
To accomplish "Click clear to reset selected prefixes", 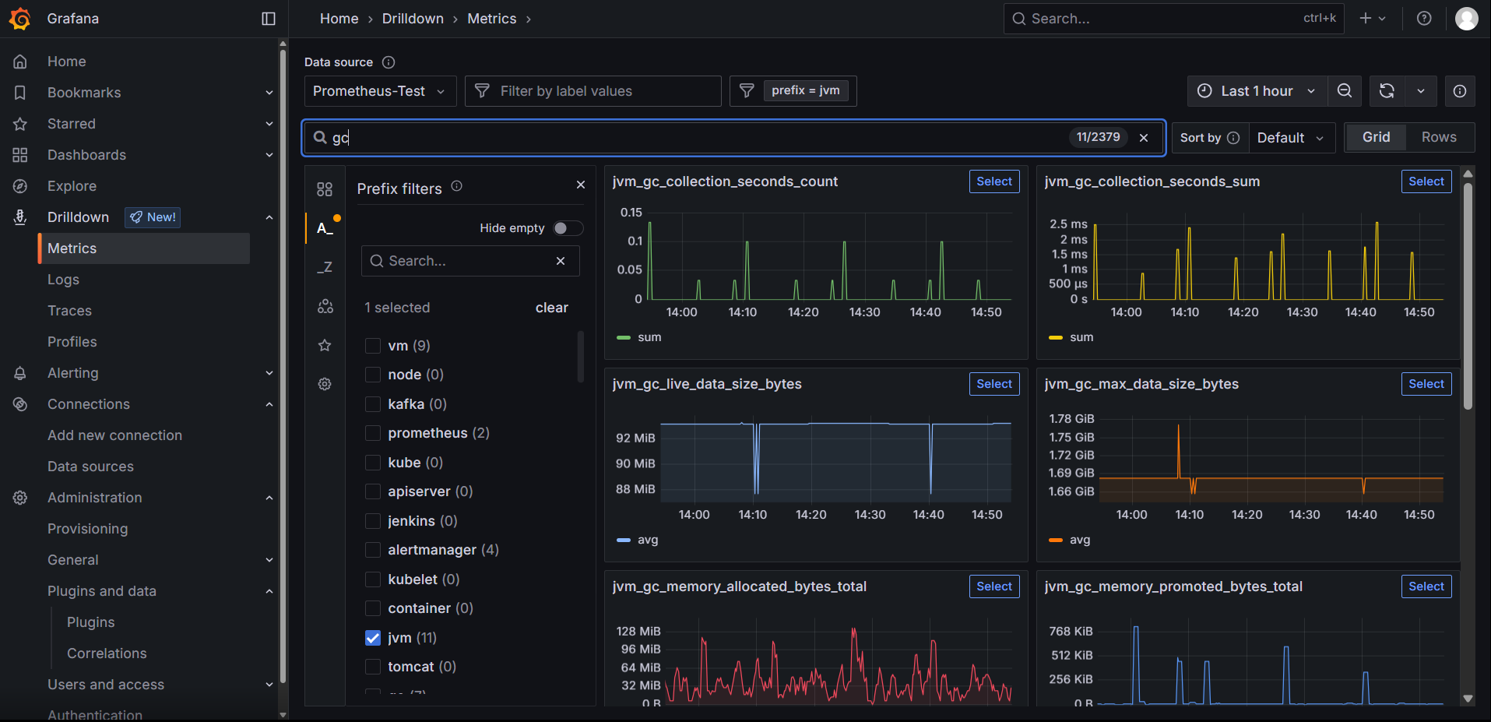I will click(x=552, y=308).
